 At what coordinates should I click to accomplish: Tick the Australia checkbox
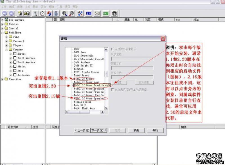(x=15, y=75)
